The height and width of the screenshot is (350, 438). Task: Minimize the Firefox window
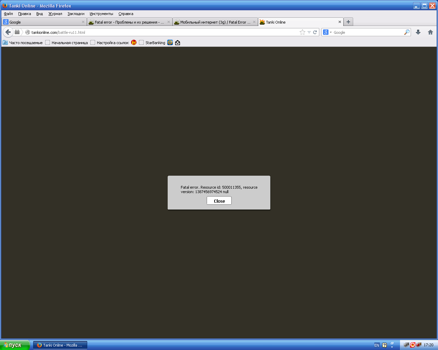click(x=416, y=6)
